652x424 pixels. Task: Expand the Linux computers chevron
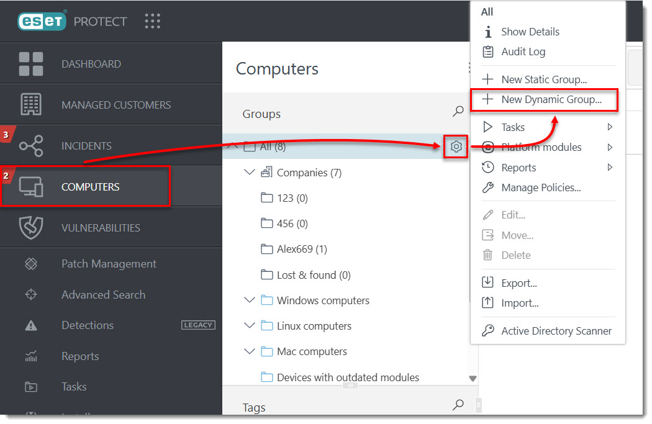coord(250,325)
